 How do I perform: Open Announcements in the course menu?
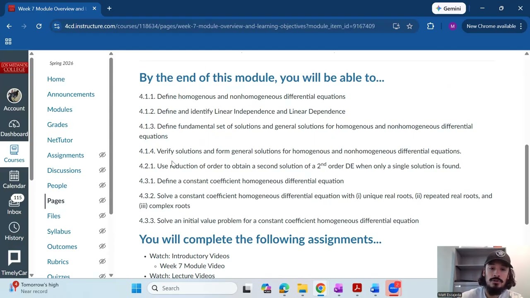pyautogui.click(x=71, y=94)
